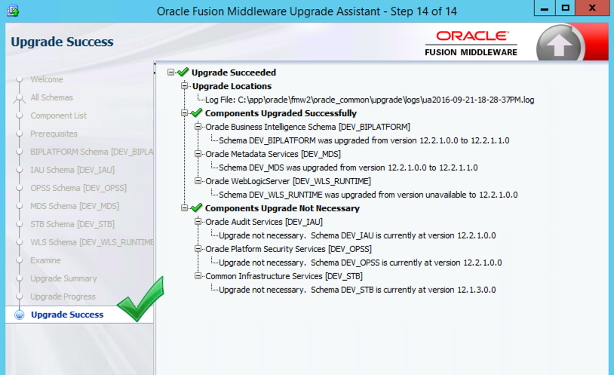Select the Prerequisites step
This screenshot has height=375, width=614.
(54, 134)
